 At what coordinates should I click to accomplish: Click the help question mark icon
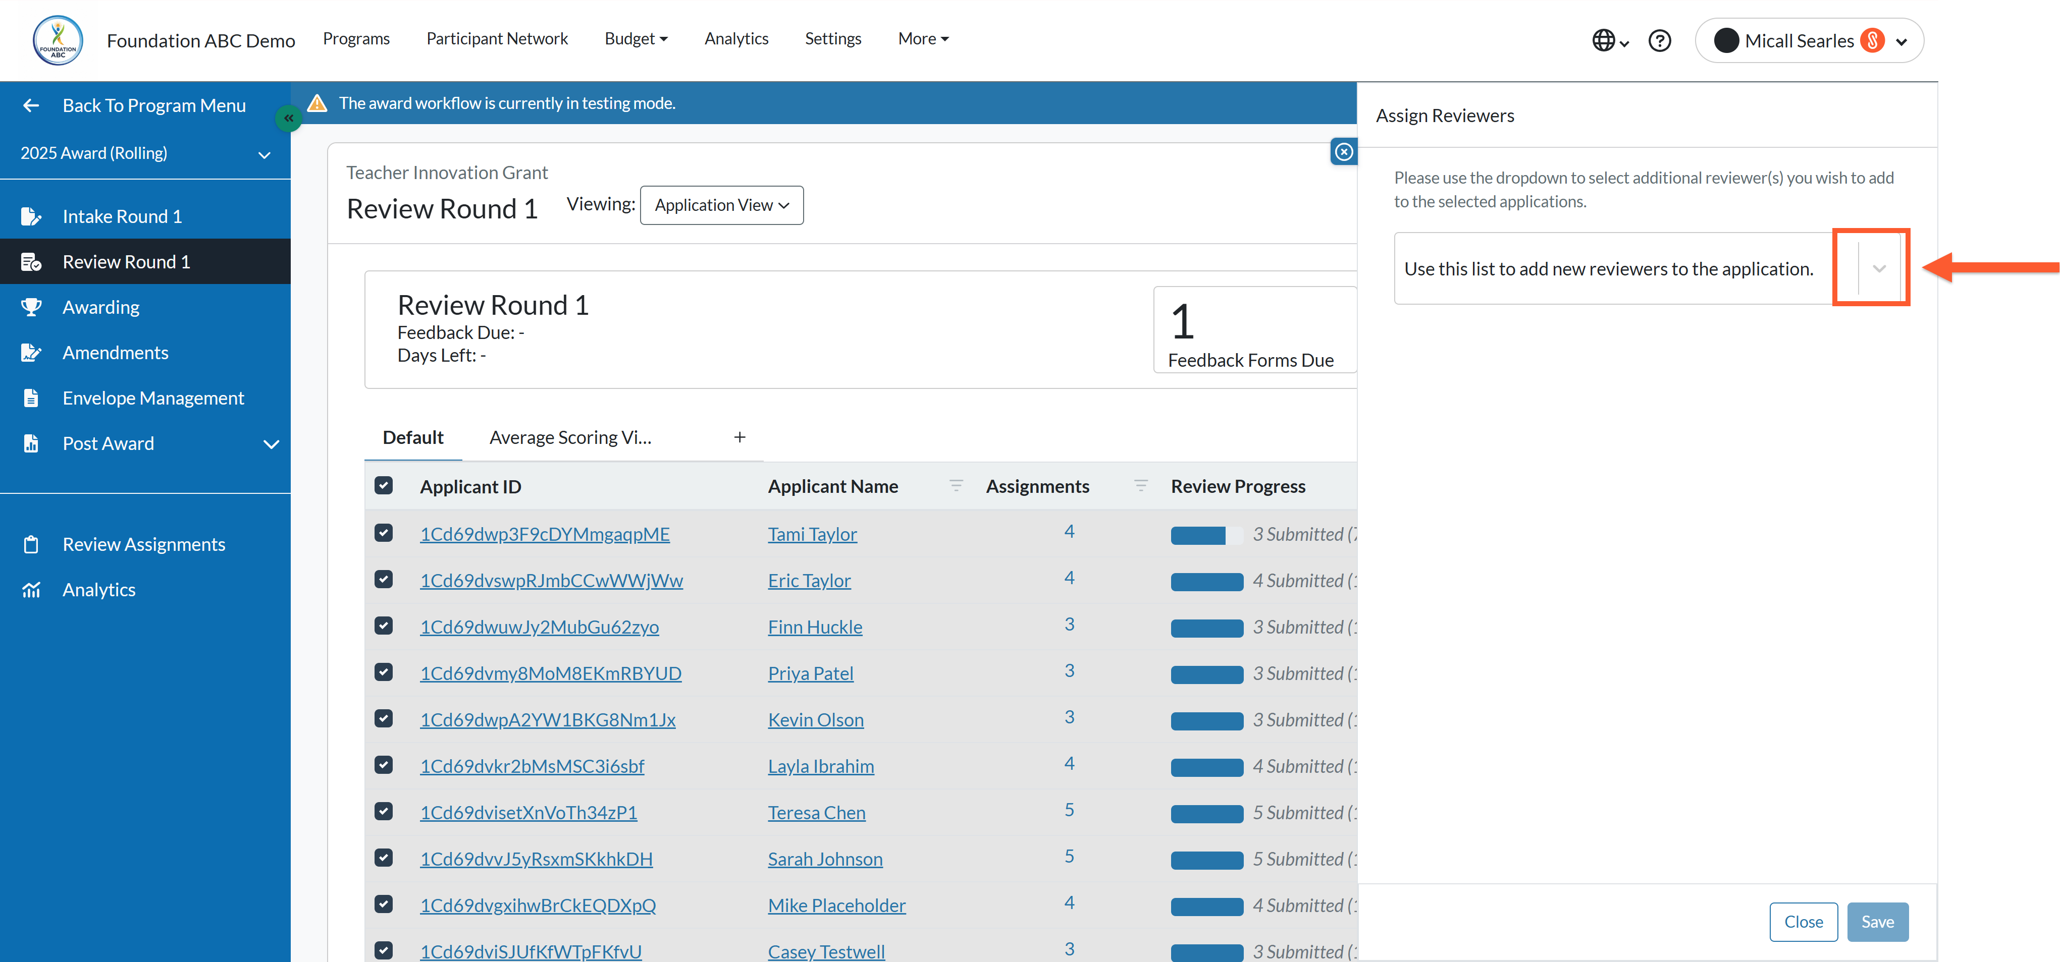pyautogui.click(x=1659, y=40)
